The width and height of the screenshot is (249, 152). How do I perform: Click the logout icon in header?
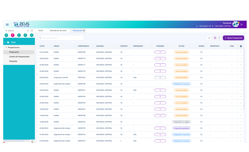click(x=242, y=25)
